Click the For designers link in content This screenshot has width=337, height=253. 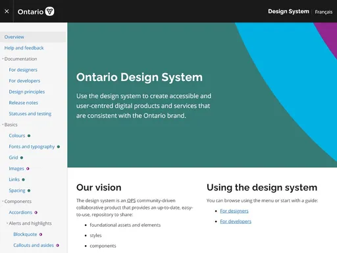tap(234, 211)
